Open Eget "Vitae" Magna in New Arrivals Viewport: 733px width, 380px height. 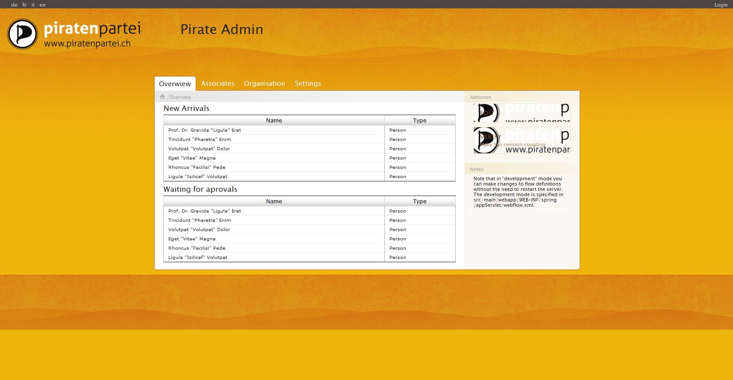[x=192, y=158]
